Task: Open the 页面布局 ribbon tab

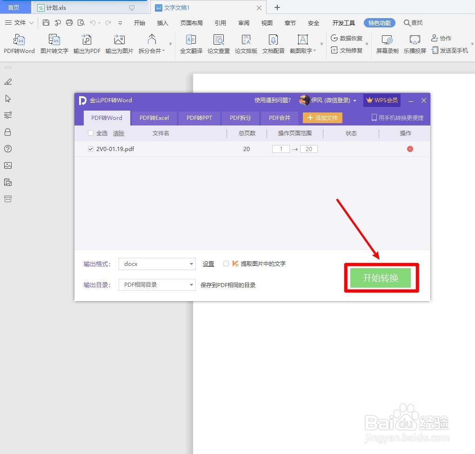Action: coord(191,23)
